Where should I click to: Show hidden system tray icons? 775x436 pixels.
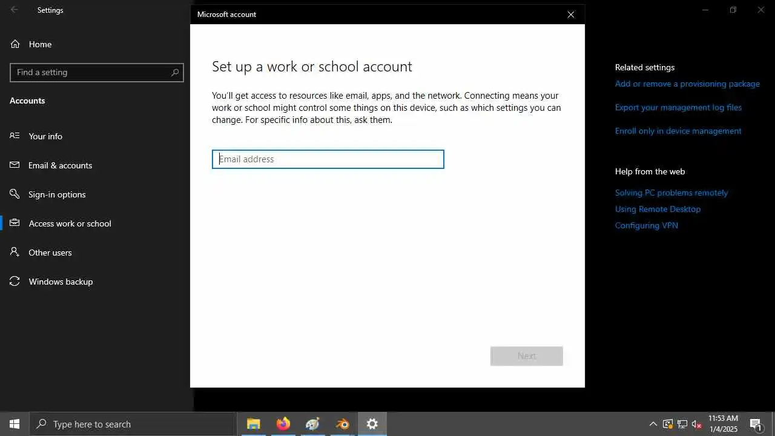pos(653,424)
